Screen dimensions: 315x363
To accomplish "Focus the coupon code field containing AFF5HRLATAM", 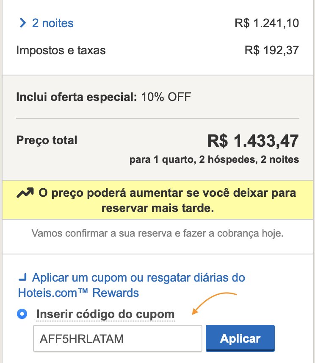I will [x=118, y=338].
